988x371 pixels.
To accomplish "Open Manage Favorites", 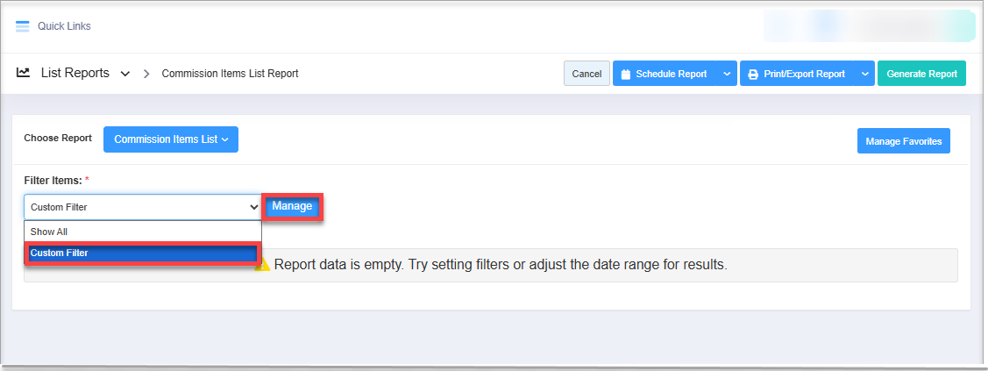I will (x=904, y=141).
